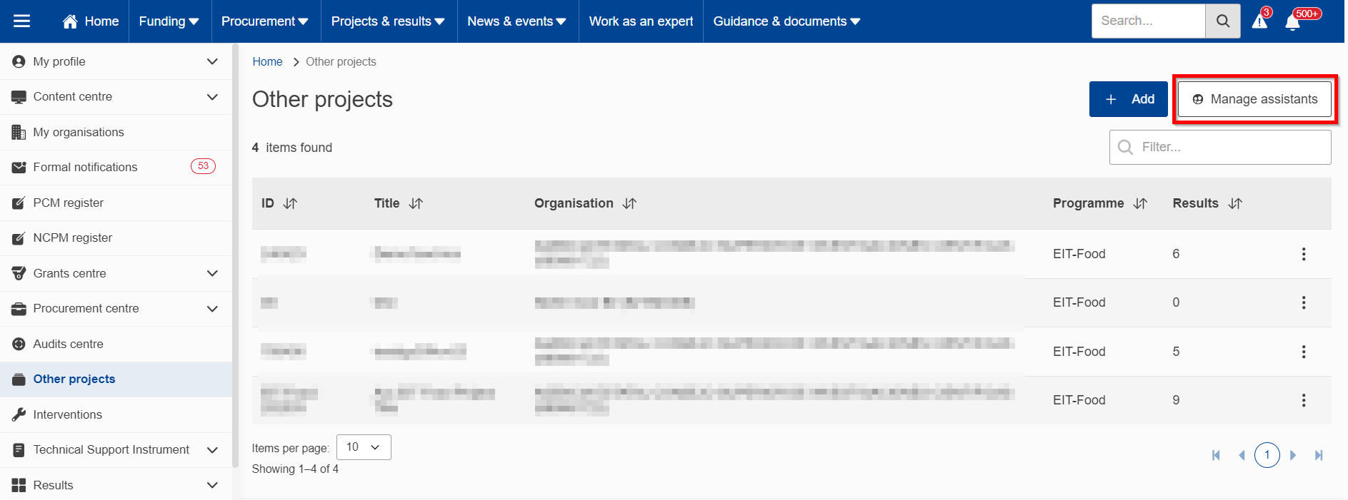
Task: Open Work as an expert page
Action: click(x=641, y=21)
